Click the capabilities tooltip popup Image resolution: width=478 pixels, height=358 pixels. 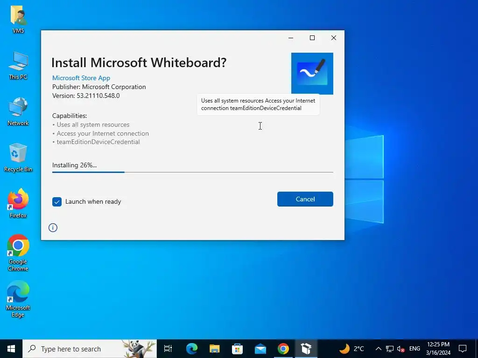(x=258, y=104)
